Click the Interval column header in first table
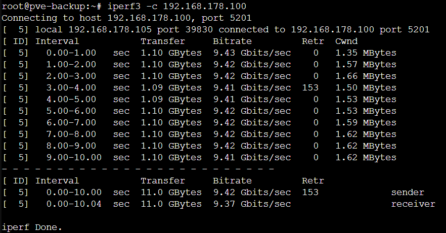The width and height of the screenshot is (446, 233). [57, 41]
